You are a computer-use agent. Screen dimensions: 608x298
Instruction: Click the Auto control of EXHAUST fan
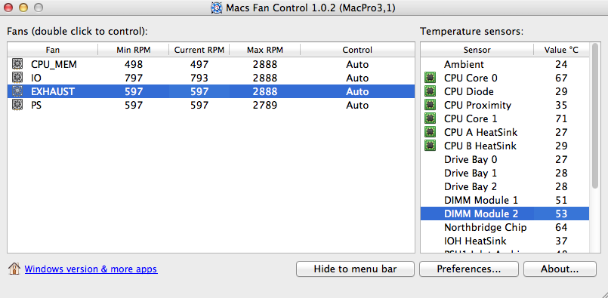[357, 91]
